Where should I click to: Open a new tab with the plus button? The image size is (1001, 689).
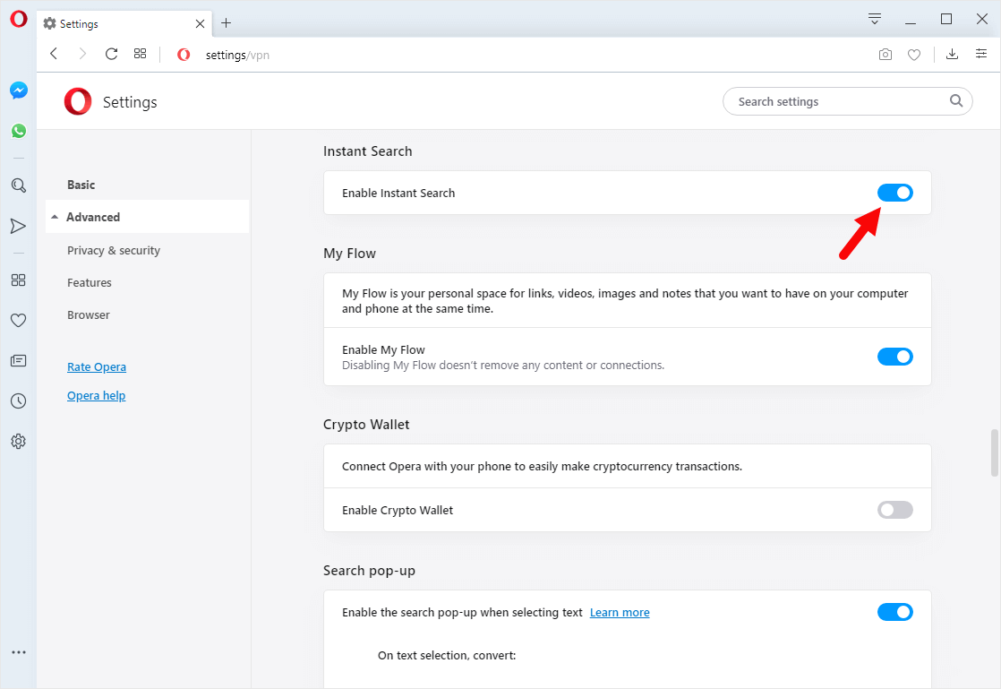(226, 23)
